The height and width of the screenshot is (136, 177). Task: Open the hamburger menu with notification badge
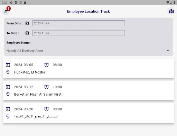point(6,11)
